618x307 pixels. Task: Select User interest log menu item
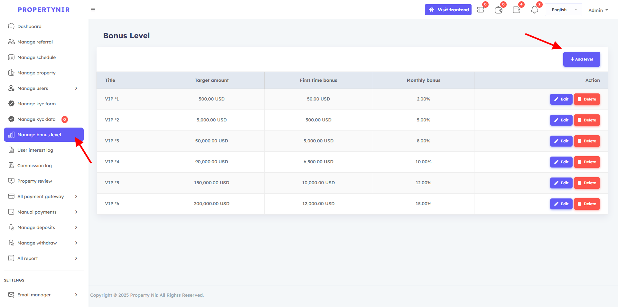[35, 150]
